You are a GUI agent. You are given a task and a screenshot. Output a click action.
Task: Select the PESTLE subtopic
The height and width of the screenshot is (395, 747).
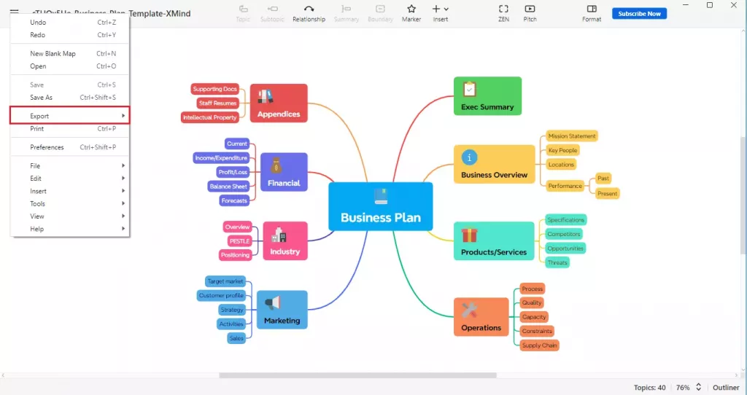[239, 241]
